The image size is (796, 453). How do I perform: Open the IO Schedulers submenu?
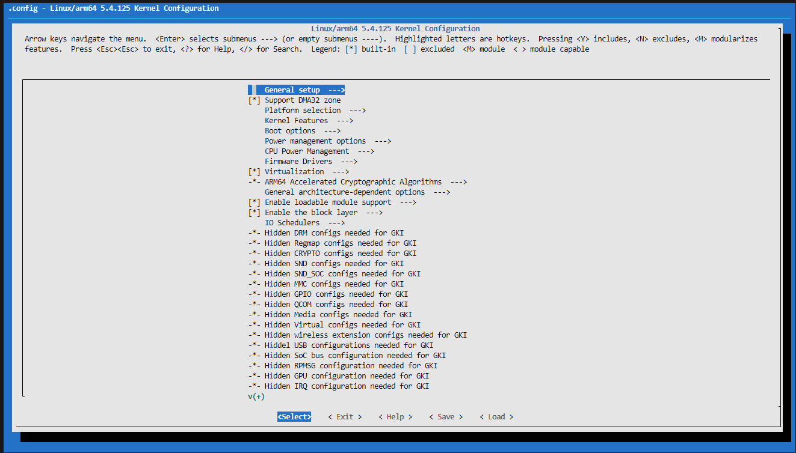click(304, 223)
